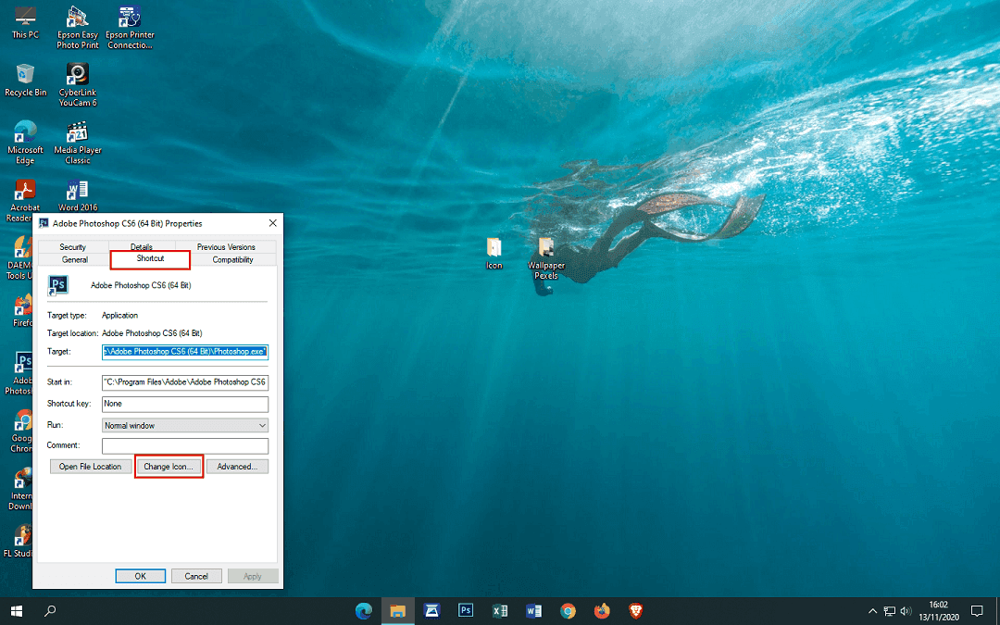Open Excel from the taskbar
Screen dimensions: 1000x625
500,611
